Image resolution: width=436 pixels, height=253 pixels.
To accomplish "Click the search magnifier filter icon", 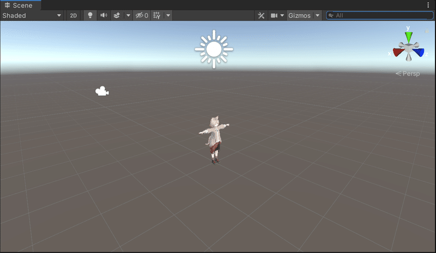I will click(331, 16).
